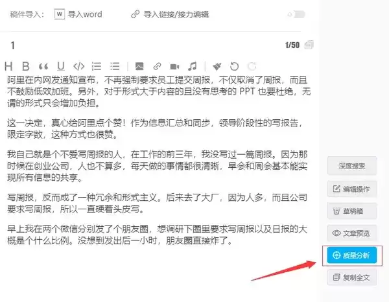Open the 草稿箱 drafts box

coord(353,211)
